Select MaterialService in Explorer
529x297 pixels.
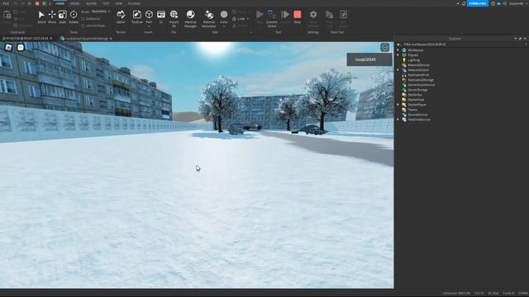[418, 65]
